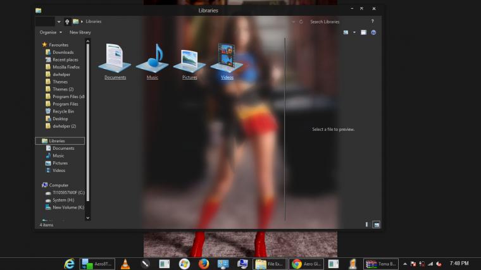The height and width of the screenshot is (270, 481).
Task: Open the Windows 7 orb taskbar icon
Action: click(x=184, y=264)
